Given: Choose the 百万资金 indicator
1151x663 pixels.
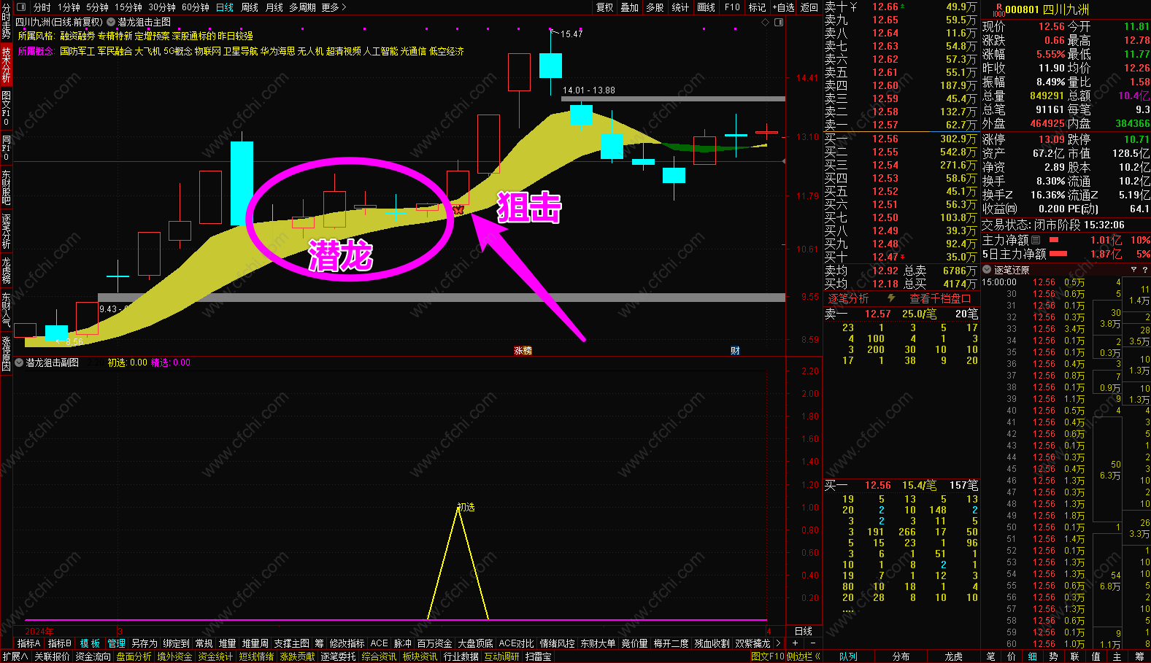Looking at the screenshot, I should click(x=435, y=643).
